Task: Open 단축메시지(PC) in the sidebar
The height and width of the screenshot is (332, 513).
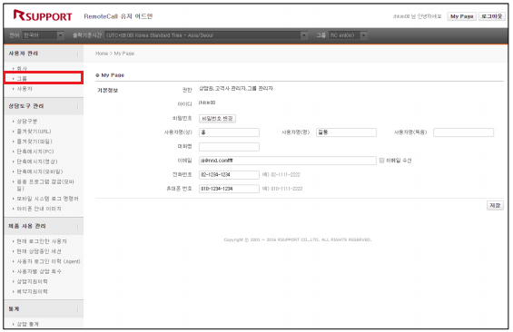Action: [35, 151]
